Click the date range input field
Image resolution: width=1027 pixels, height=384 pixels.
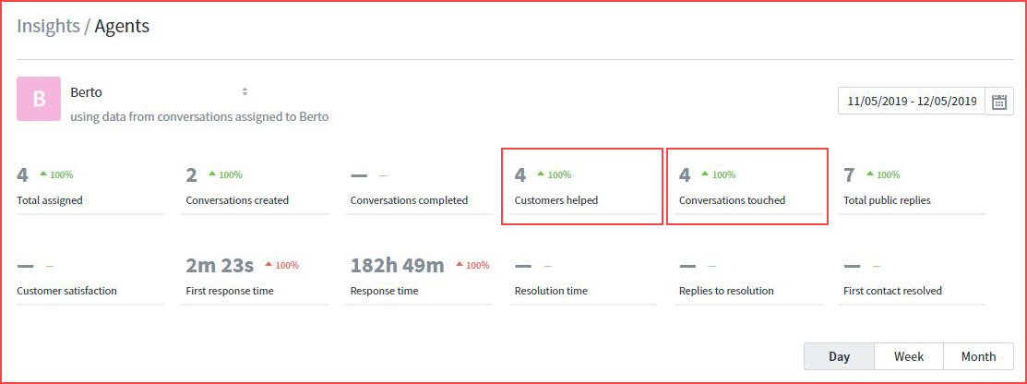coord(911,102)
